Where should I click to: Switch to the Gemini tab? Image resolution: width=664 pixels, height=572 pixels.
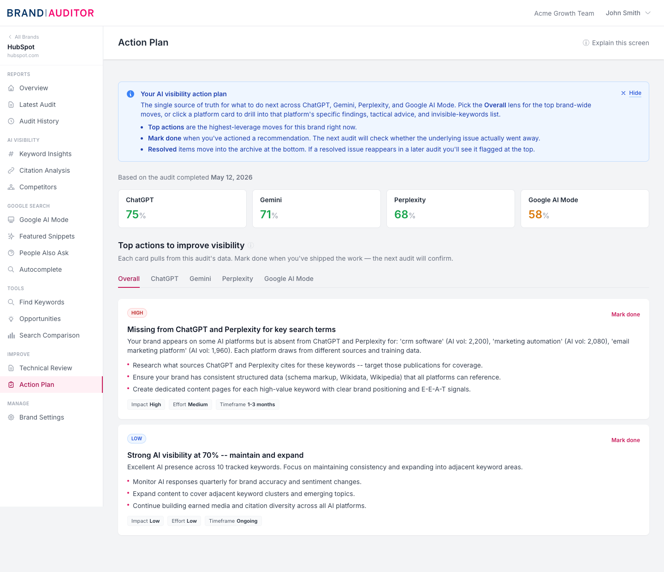(x=200, y=279)
